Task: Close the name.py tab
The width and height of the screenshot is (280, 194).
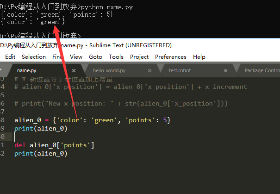Action: 74,71
